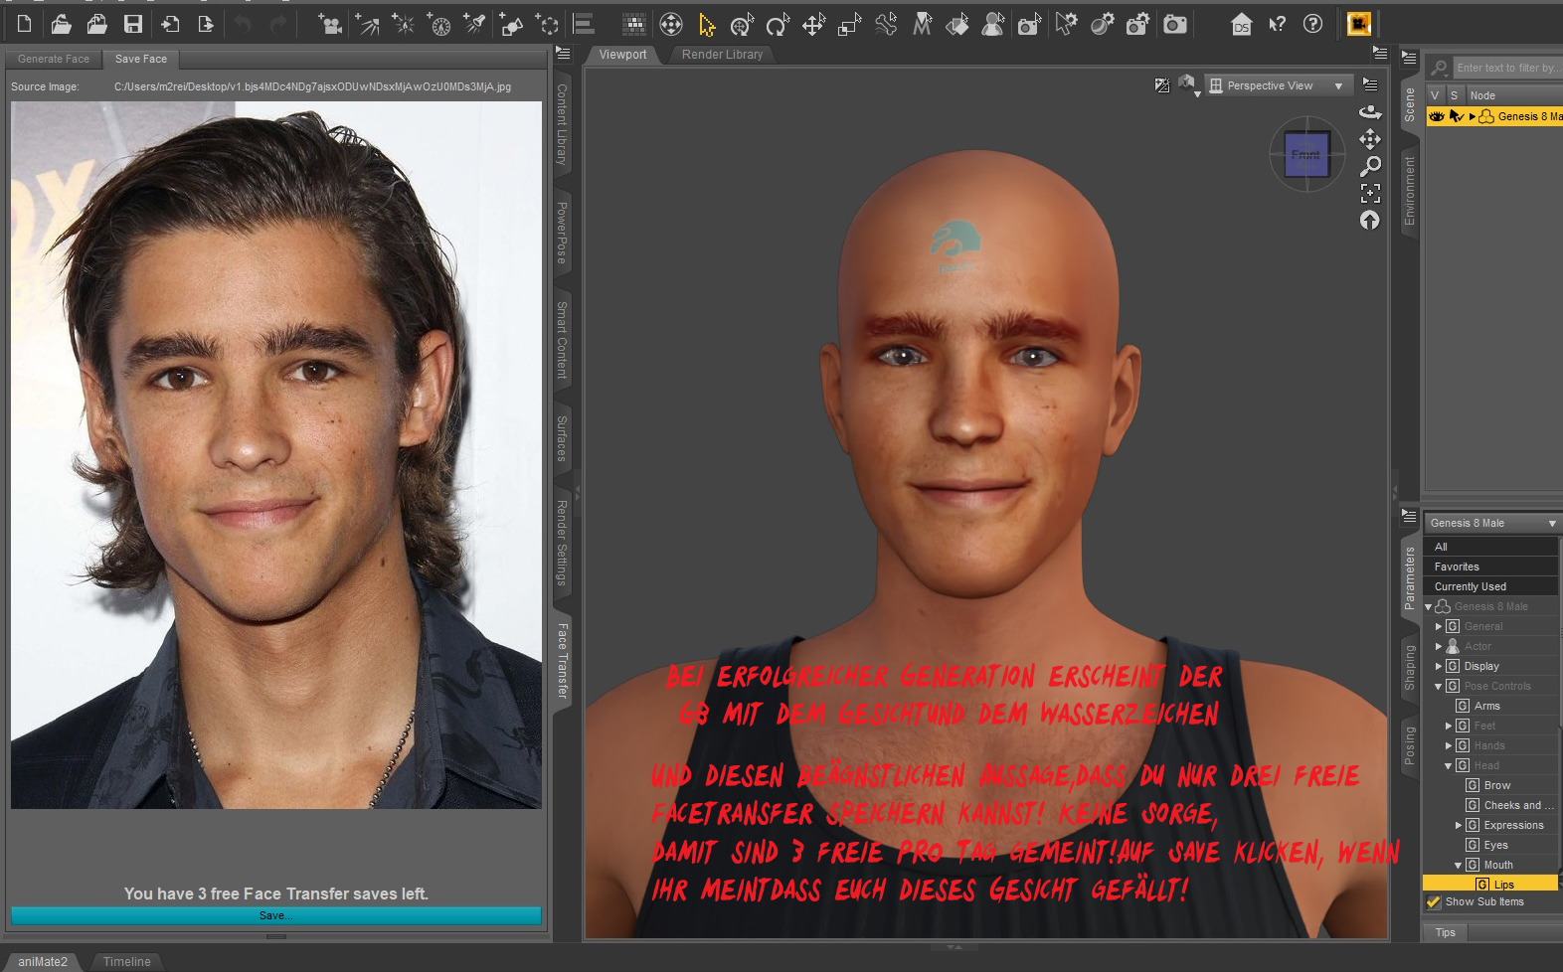Expand the Display parameter group
Screen dimensions: 1563x972
coord(1439,666)
